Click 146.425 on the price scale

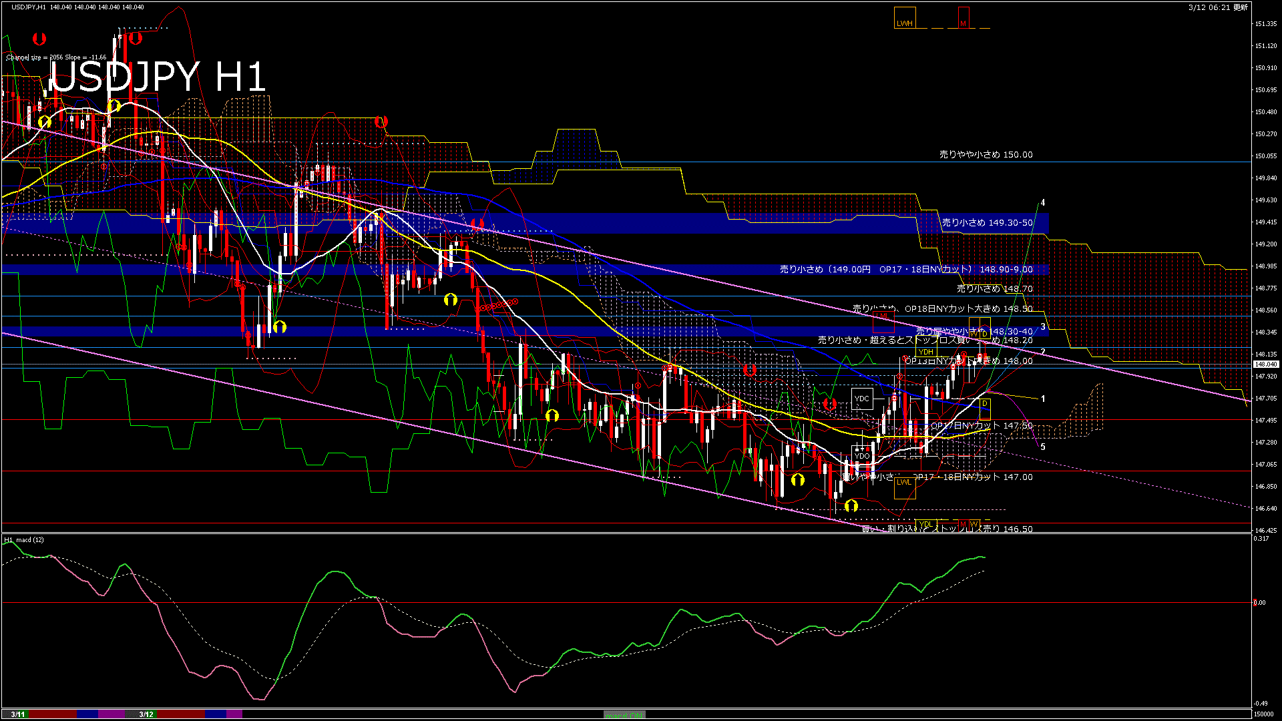click(x=1266, y=531)
